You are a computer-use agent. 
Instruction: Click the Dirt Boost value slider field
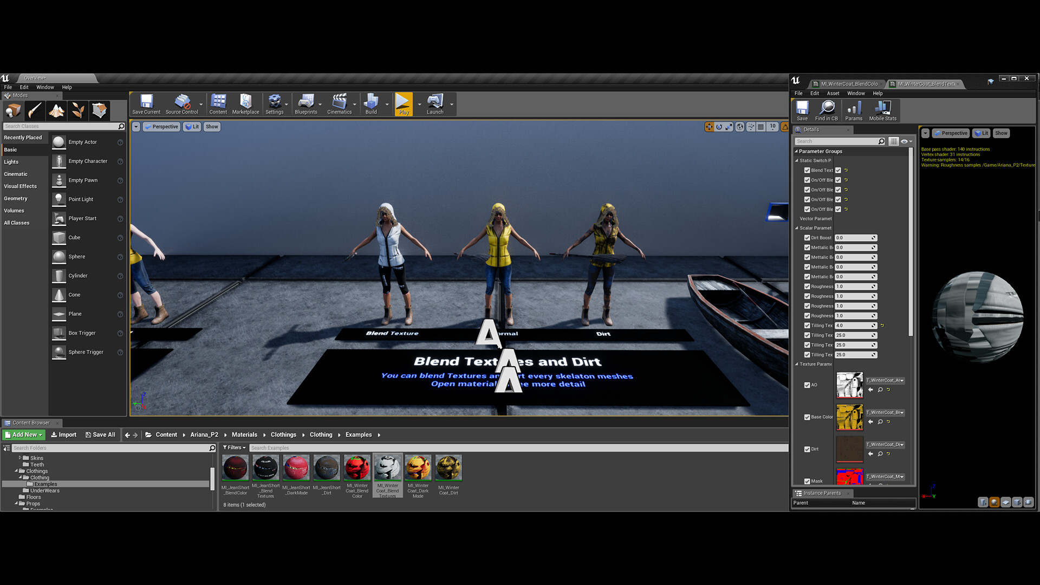(855, 238)
